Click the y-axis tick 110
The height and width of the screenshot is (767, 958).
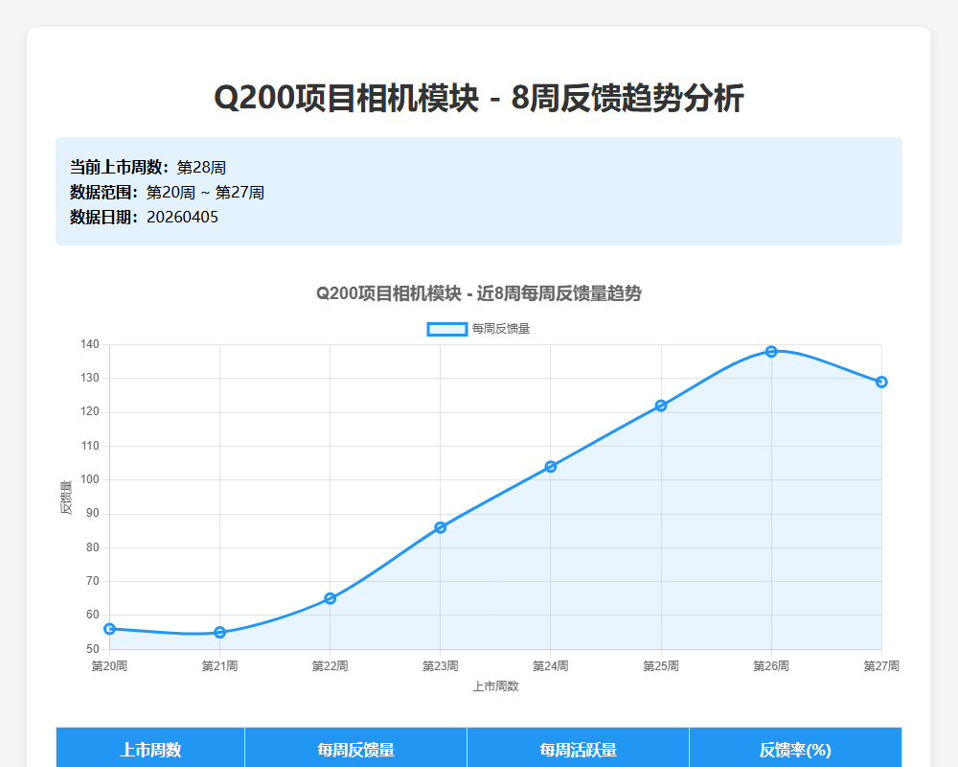pyautogui.click(x=90, y=446)
